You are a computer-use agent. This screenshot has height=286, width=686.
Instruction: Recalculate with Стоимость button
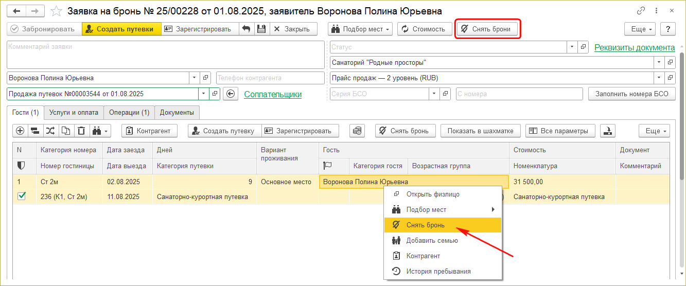click(424, 29)
